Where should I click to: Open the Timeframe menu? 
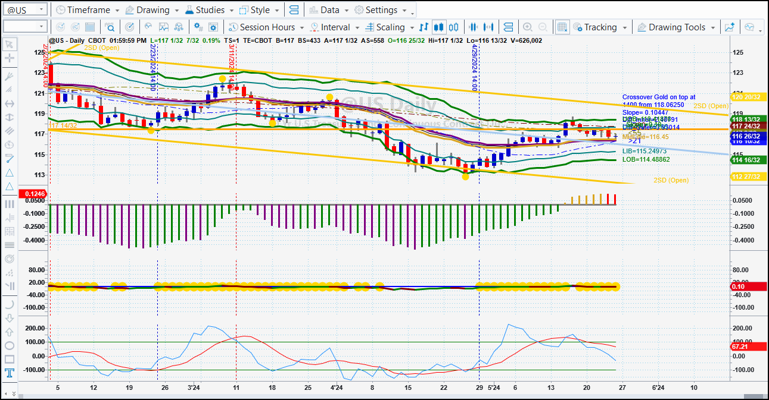click(x=87, y=10)
